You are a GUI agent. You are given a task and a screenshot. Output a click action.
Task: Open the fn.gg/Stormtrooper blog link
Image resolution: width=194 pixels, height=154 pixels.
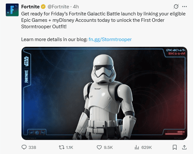tap(110, 39)
